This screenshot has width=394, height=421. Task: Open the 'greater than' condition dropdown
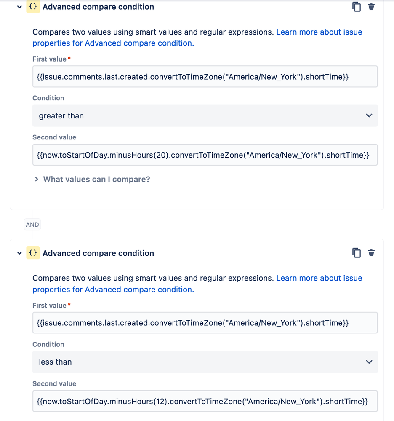click(x=205, y=115)
